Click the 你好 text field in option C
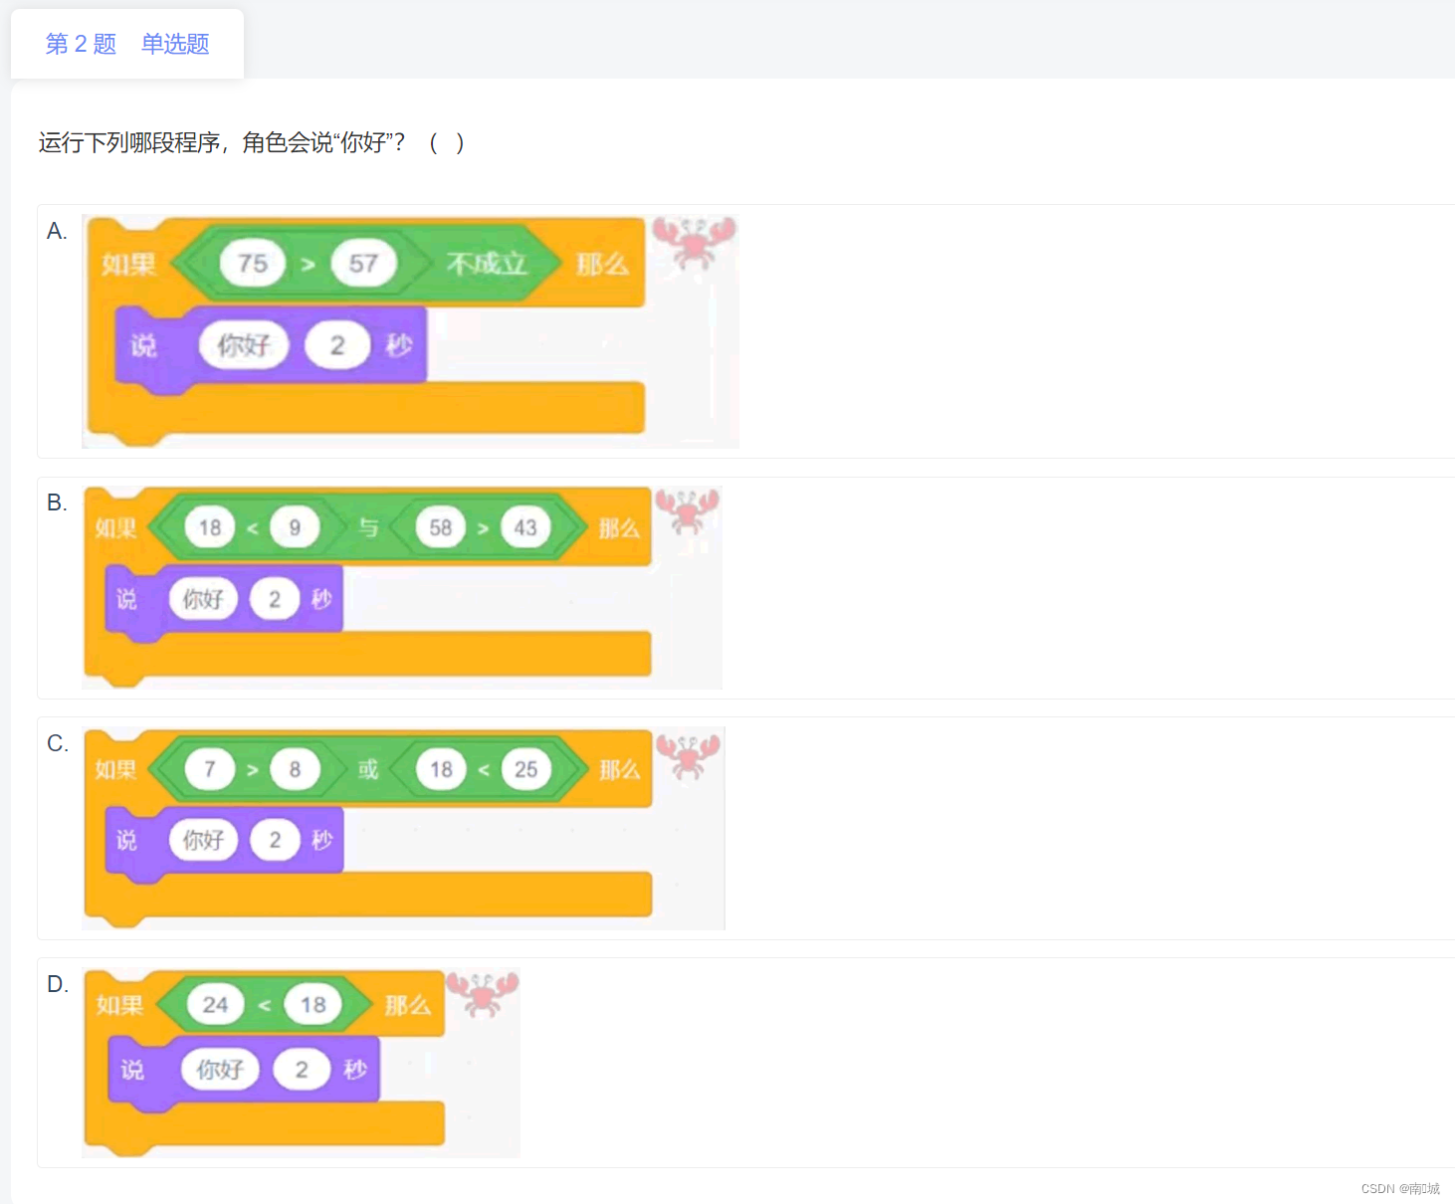Image resolution: width=1455 pixels, height=1204 pixels. click(x=203, y=840)
